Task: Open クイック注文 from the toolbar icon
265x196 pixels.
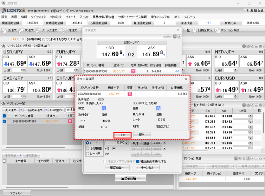Action: click(38, 30)
